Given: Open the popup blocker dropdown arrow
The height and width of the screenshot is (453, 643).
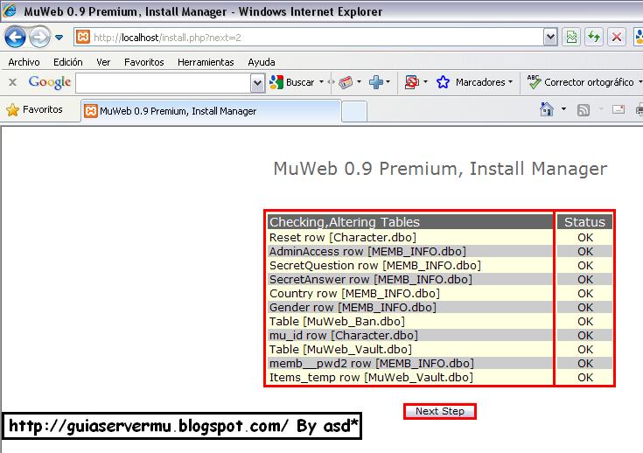Looking at the screenshot, I should [x=426, y=82].
